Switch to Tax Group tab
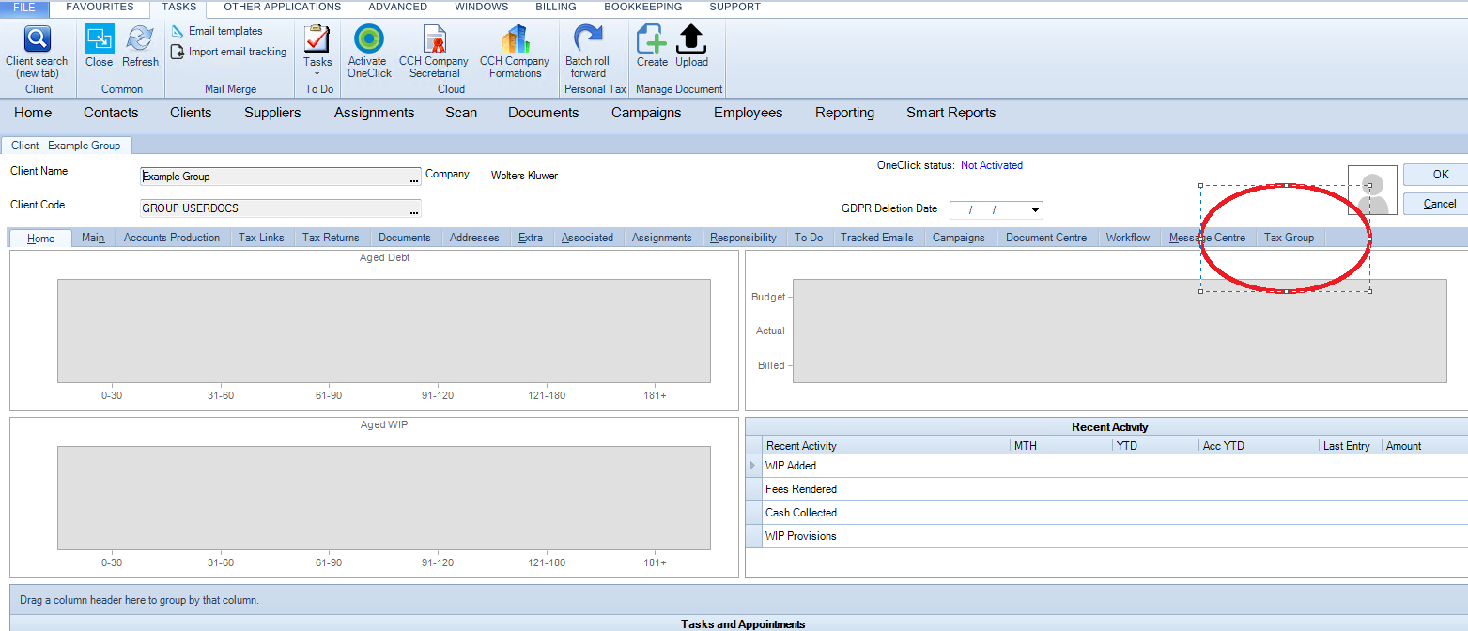Viewport: 1468px width, 631px height. tap(1289, 238)
